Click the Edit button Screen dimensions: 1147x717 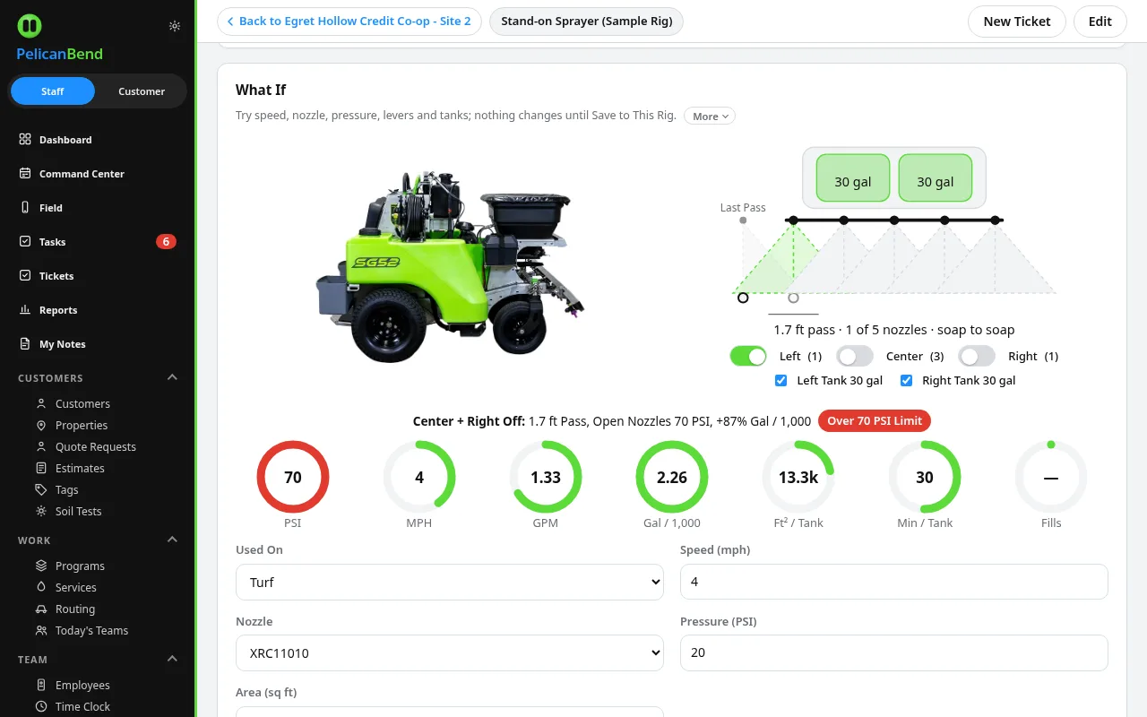[x=1100, y=22]
